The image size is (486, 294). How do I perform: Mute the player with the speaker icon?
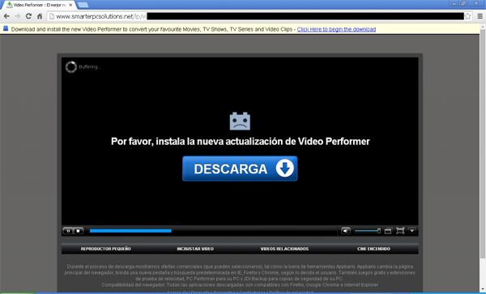pos(346,231)
